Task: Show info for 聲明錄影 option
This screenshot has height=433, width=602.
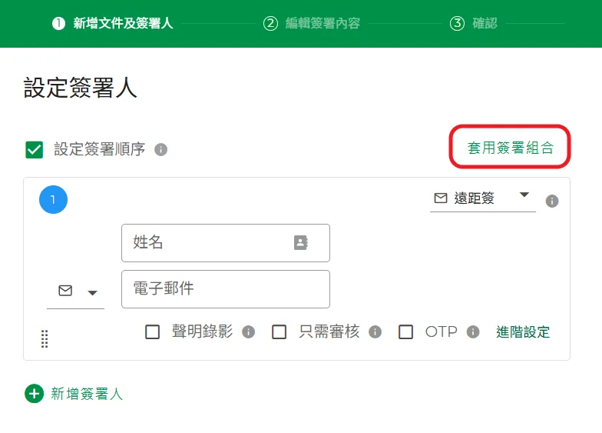Action: pos(249,332)
